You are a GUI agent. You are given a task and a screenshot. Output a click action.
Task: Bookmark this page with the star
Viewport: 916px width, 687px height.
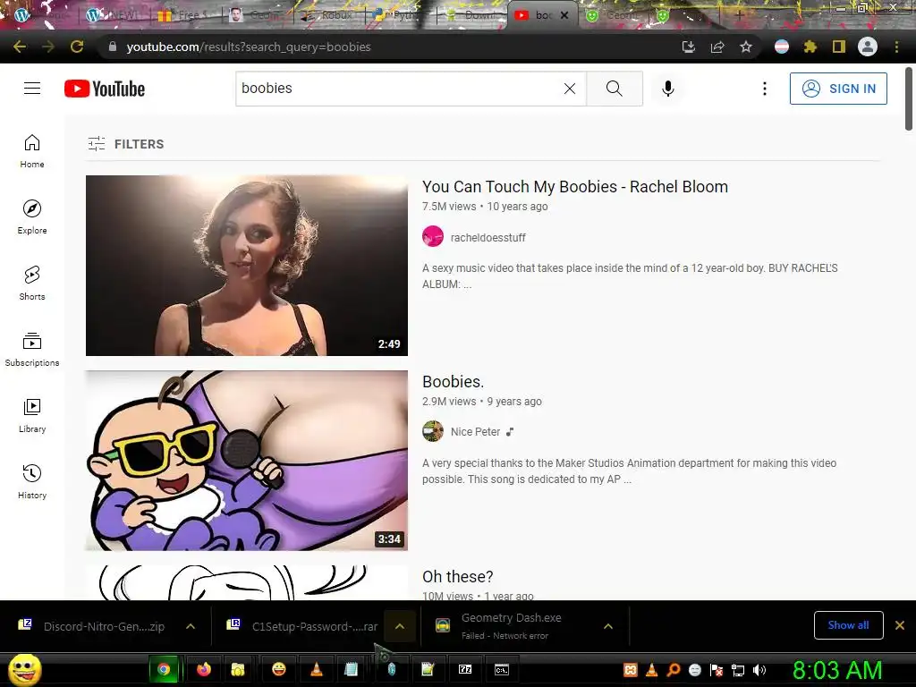(x=745, y=47)
